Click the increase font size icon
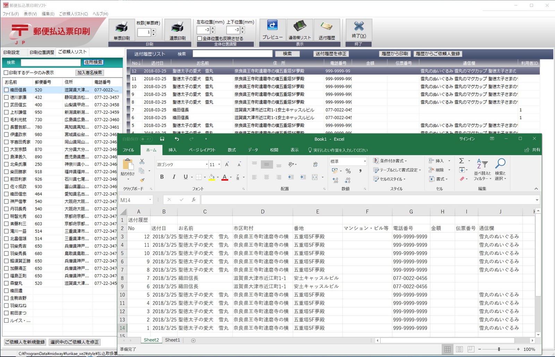The width and height of the screenshot is (555, 357). point(227,164)
